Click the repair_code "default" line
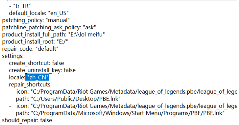This screenshot has width=239, height=125. click(x=30, y=49)
